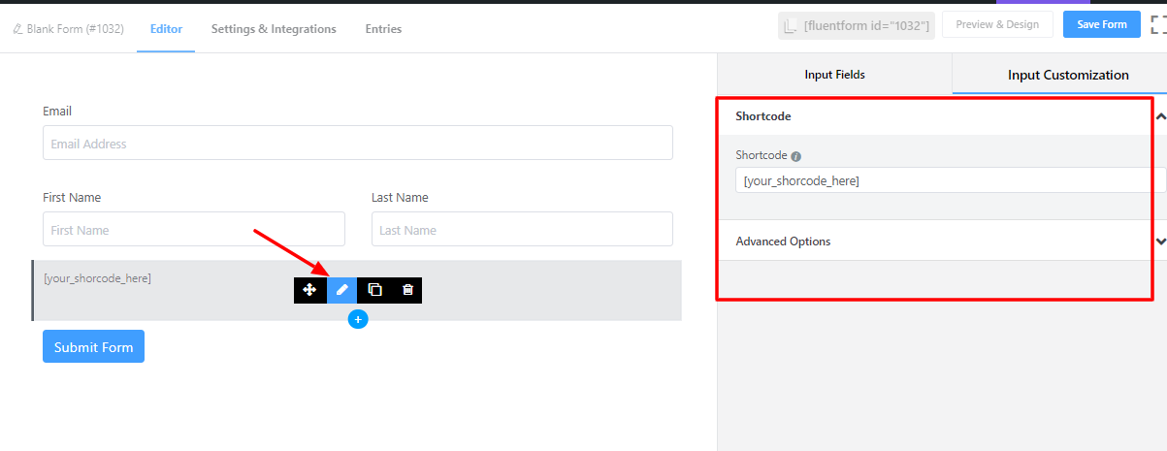Click the Shortcode info tooltip icon
The image size is (1167, 451).
click(796, 156)
